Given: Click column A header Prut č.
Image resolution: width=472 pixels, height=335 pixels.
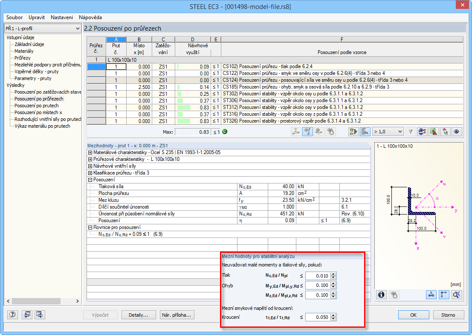Looking at the screenshot, I should pyautogui.click(x=116, y=46).
